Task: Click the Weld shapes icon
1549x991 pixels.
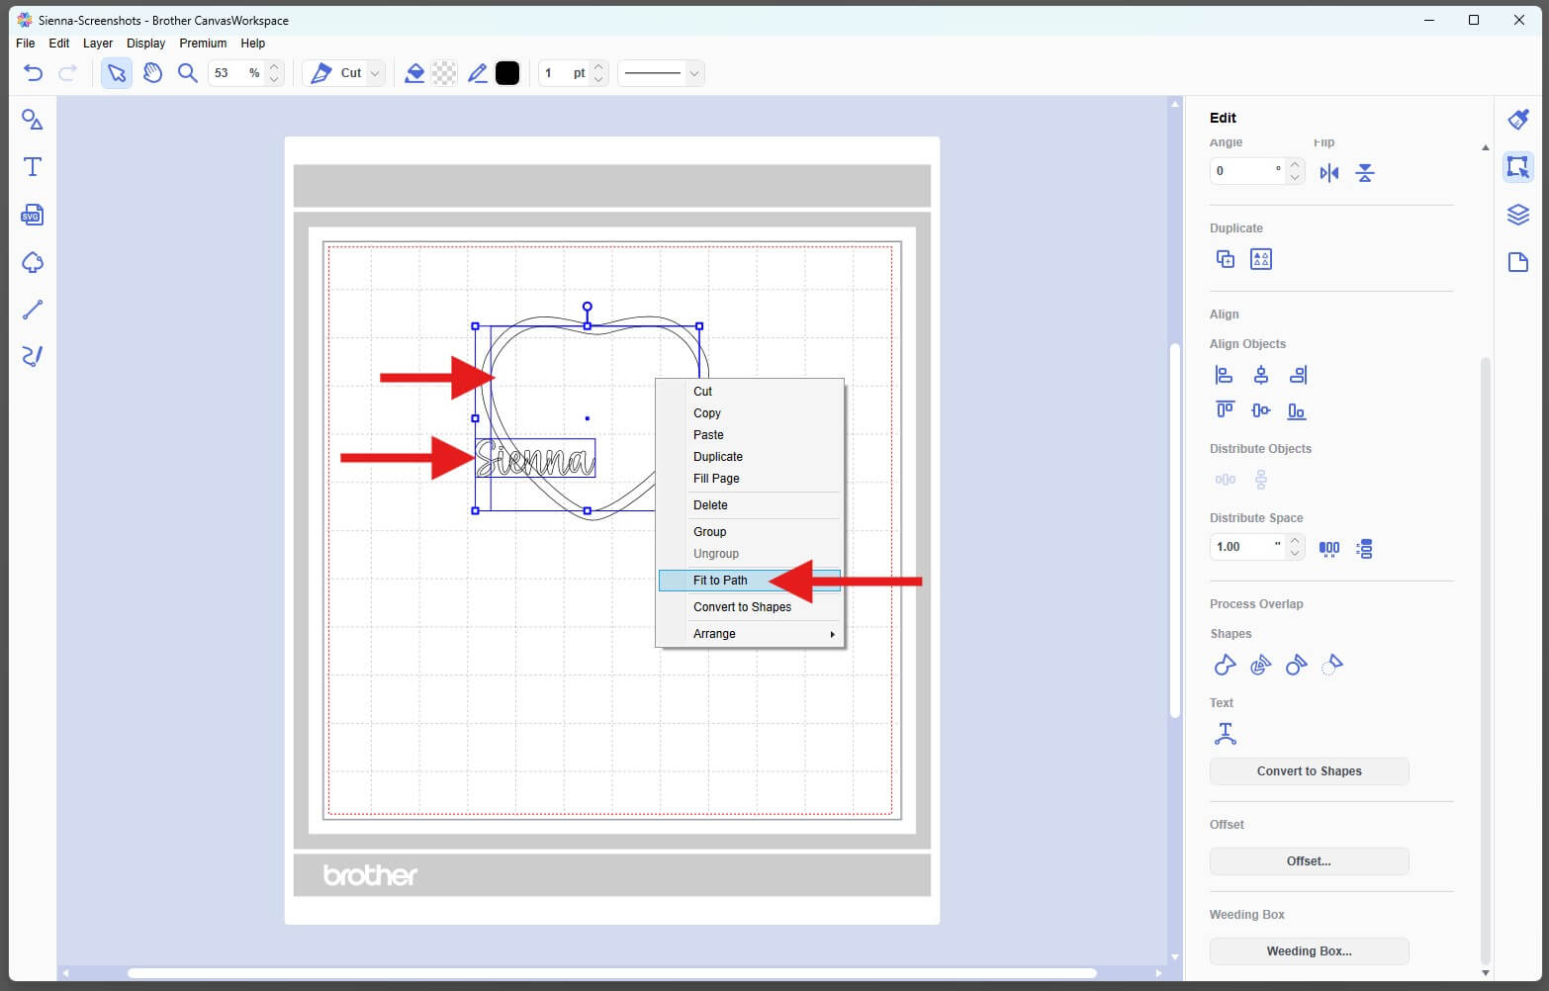Action: (x=1225, y=665)
